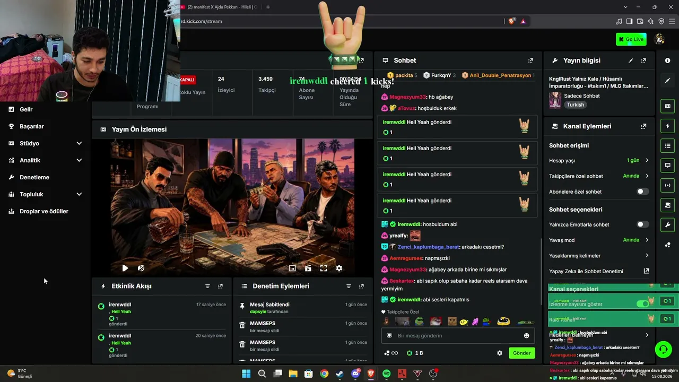Pop out the Yayın bilgisi panel

643,60
